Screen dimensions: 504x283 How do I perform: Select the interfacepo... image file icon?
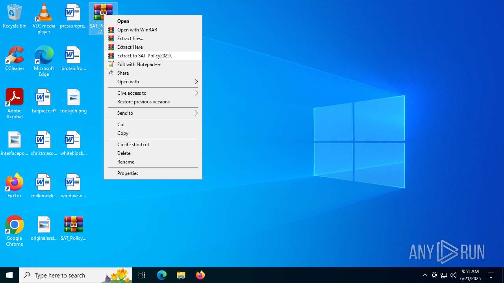(15, 144)
